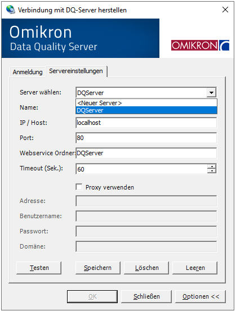Image resolution: width=236 pixels, height=311 pixels.
Task: Increase the Timeout with the up arrow
Action: click(212, 166)
